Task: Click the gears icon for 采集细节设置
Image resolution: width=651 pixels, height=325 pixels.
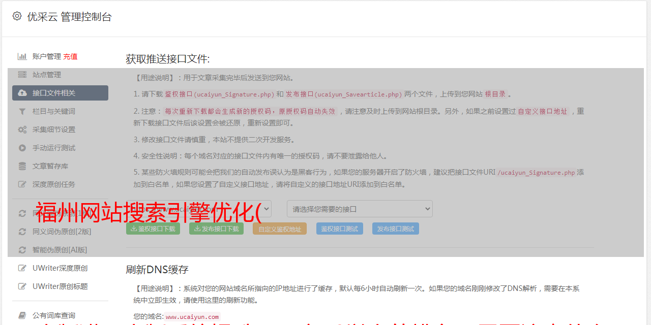Action: click(22, 129)
